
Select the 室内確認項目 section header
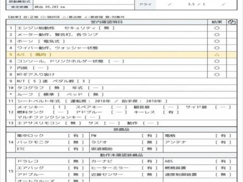tap(107, 22)
